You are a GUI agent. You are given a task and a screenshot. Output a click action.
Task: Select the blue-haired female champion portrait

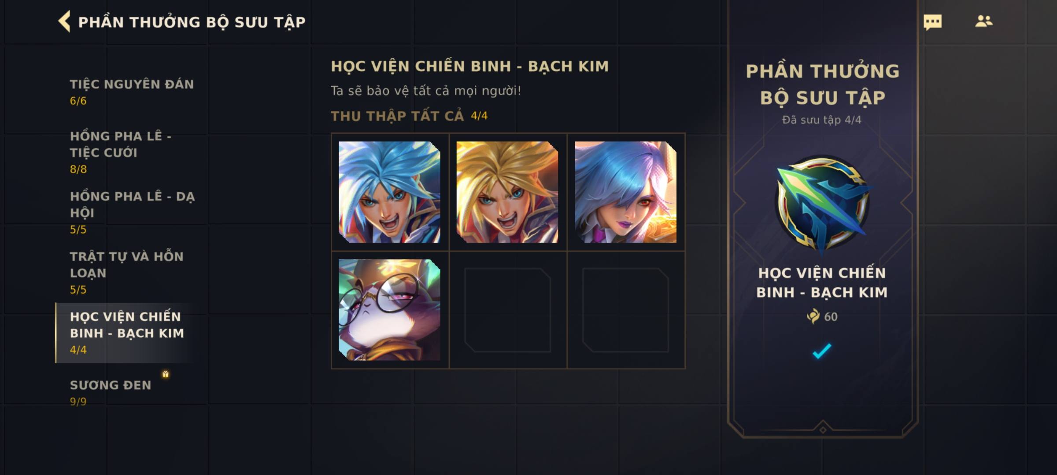click(x=625, y=192)
